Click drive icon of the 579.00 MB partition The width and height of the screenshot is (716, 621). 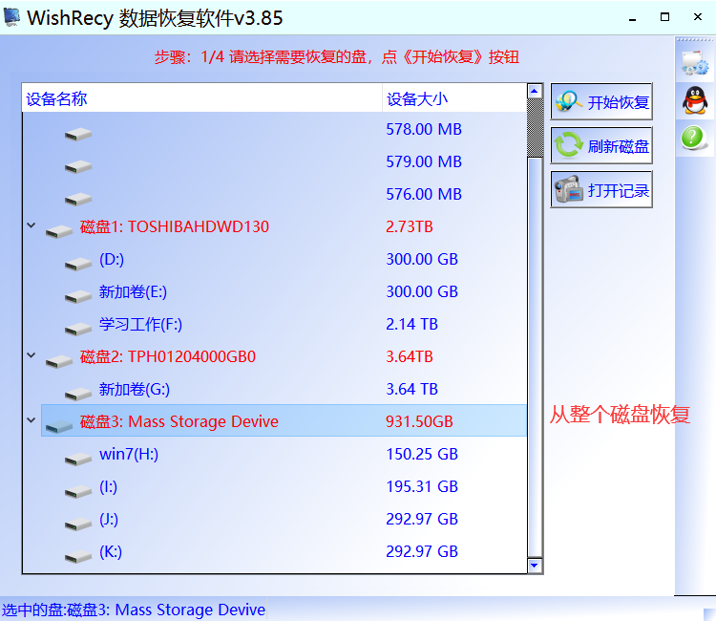pyautogui.click(x=78, y=167)
